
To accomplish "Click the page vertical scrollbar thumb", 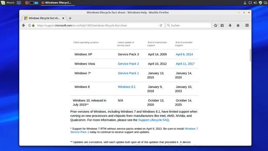I will [x=250, y=55].
